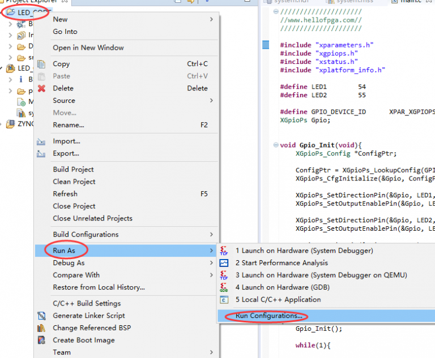Open Change Referenced BSP option
Viewport: 435px width, 358px height.
click(89, 328)
